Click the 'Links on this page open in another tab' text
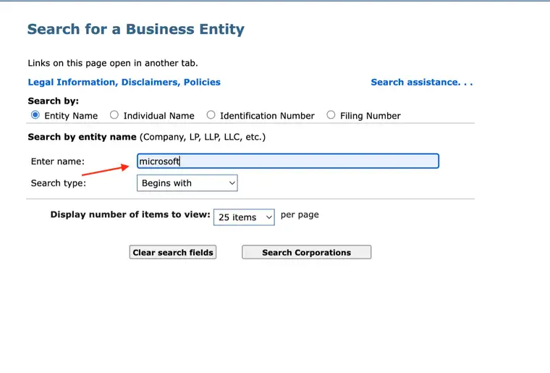This screenshot has height=373, width=550. pos(113,63)
